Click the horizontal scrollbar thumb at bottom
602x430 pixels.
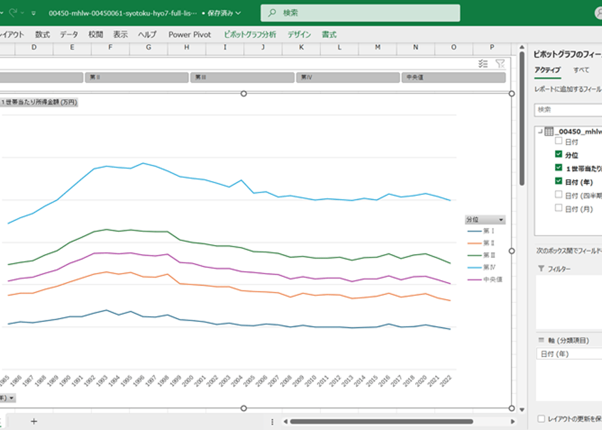pos(382,422)
